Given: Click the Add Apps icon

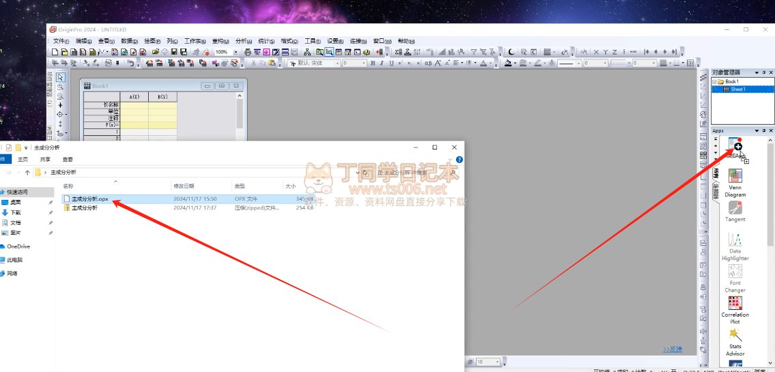Looking at the screenshot, I should [x=735, y=147].
